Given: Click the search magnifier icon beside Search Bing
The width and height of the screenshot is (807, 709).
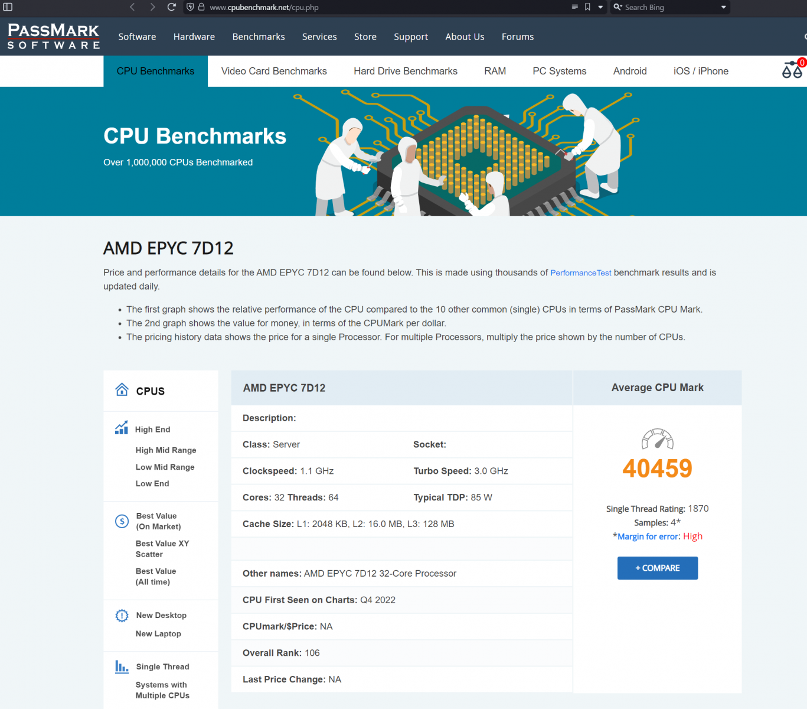Looking at the screenshot, I should 618,7.
